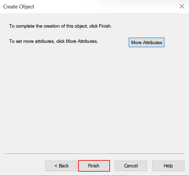The height and width of the screenshot is (176, 189).
Task: Return to the previous wizard page
Action: pos(61,166)
